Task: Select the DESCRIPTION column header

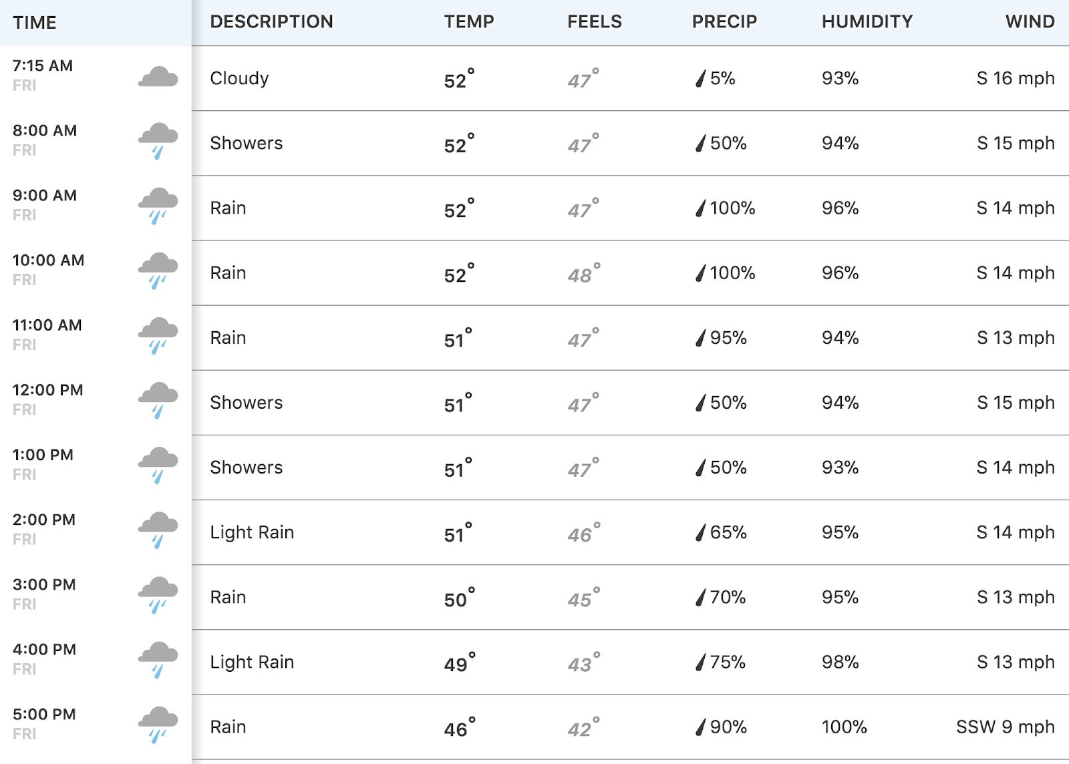Action: point(271,22)
